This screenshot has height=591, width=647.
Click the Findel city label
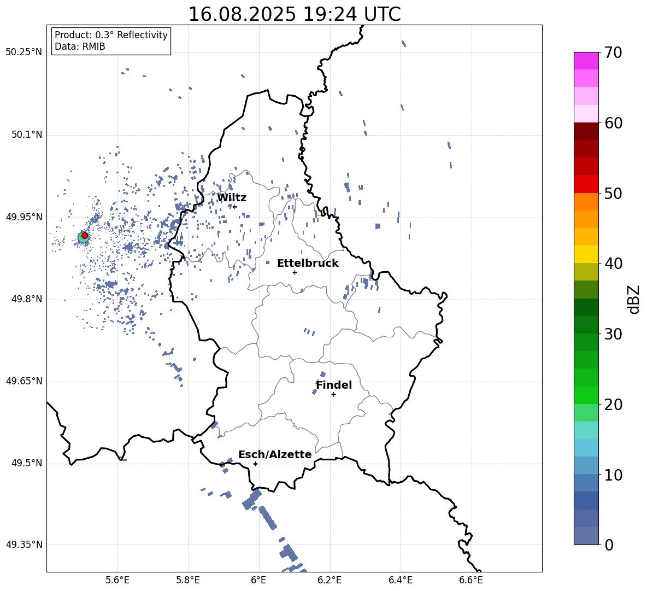334,385
